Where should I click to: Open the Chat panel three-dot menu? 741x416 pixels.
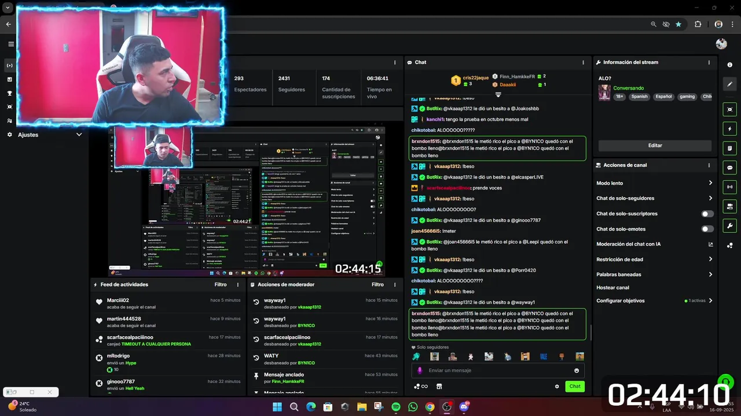point(583,62)
